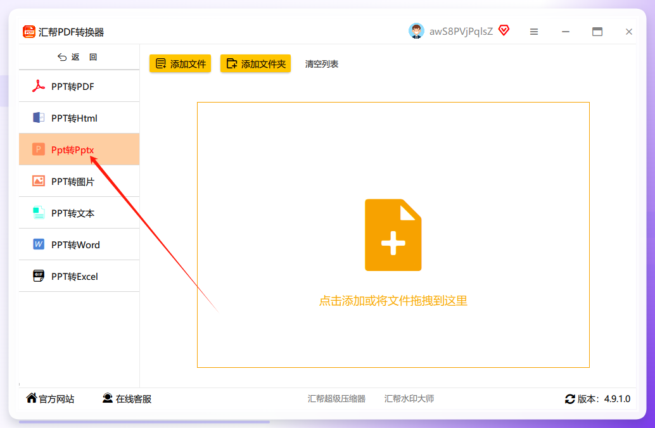The width and height of the screenshot is (655, 428).
Task: Click the headset icon for 在线客服
Action: [107, 398]
